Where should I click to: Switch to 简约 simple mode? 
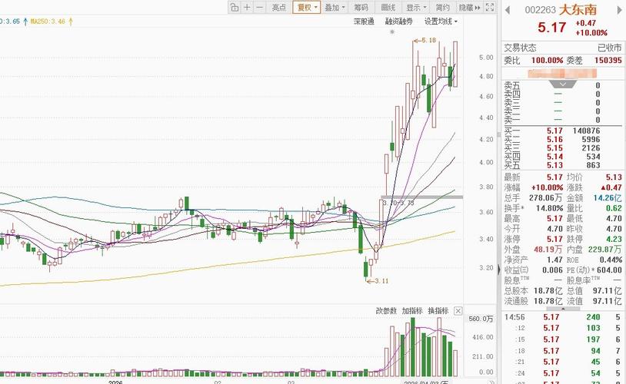pos(442,7)
